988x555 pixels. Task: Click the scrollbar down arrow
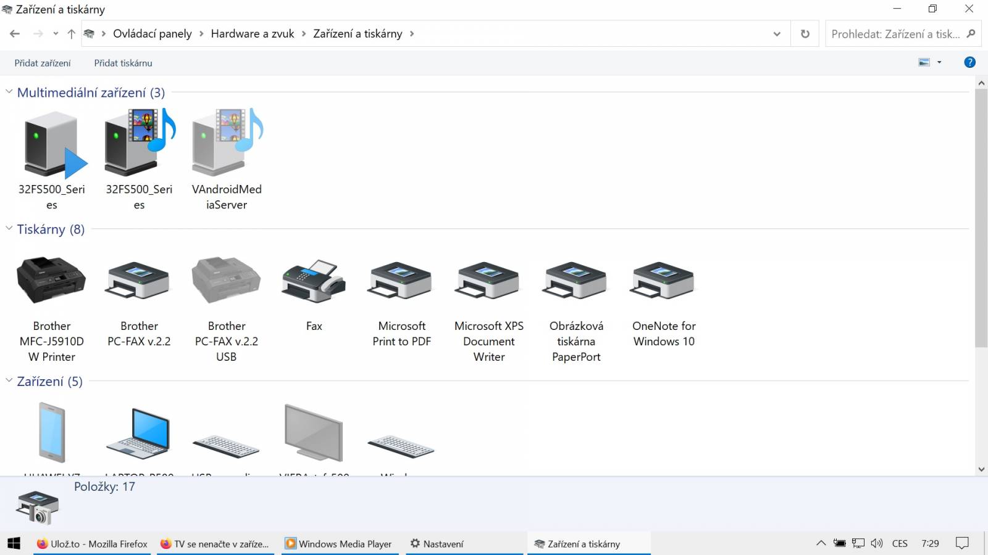[981, 469]
